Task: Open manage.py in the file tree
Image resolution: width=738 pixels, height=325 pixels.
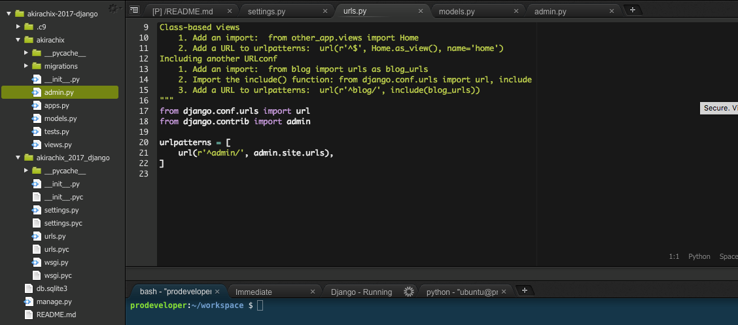Action: [x=54, y=301]
